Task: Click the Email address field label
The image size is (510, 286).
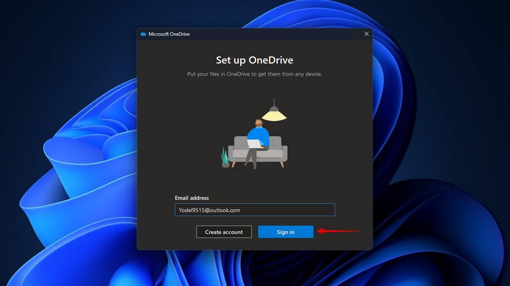Action: coord(192,198)
